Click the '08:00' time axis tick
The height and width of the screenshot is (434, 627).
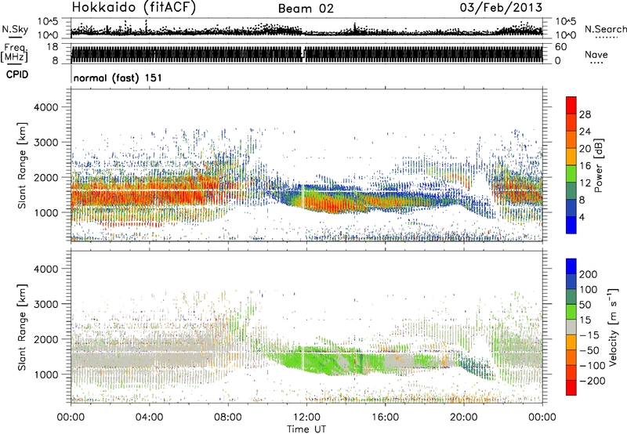pyautogui.click(x=228, y=418)
